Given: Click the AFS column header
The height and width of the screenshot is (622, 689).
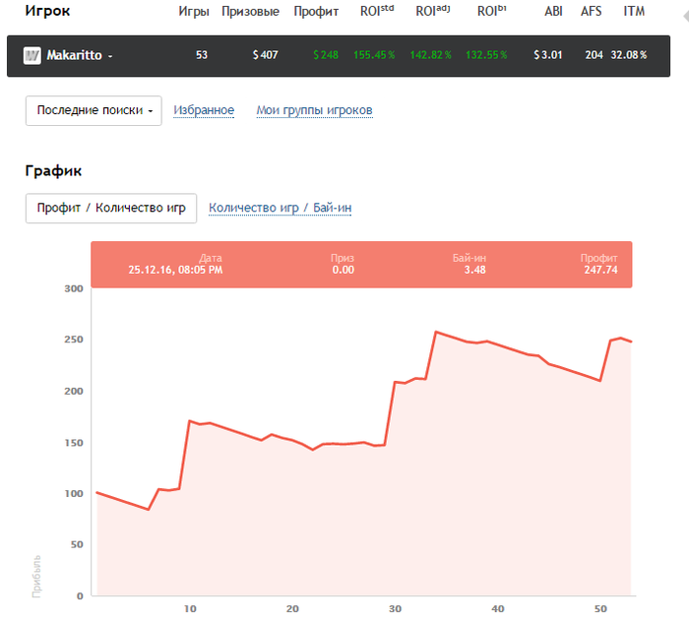Looking at the screenshot, I should click(593, 12).
